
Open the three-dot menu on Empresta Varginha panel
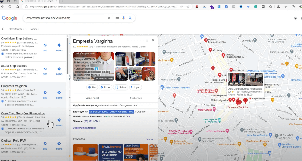[147, 40]
